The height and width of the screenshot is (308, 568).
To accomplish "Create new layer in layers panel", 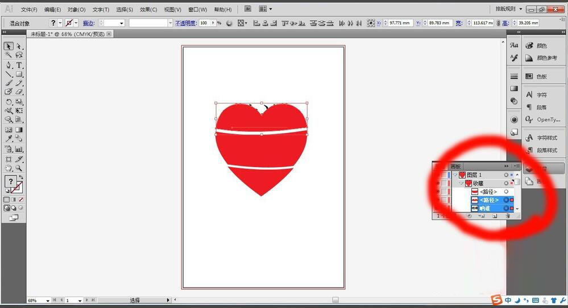I will (495, 216).
